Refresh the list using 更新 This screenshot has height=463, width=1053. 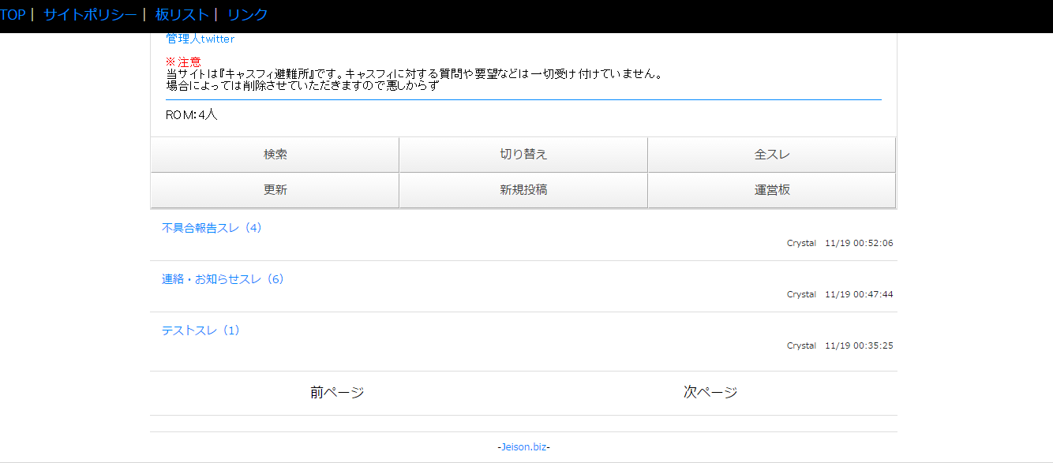click(x=275, y=190)
